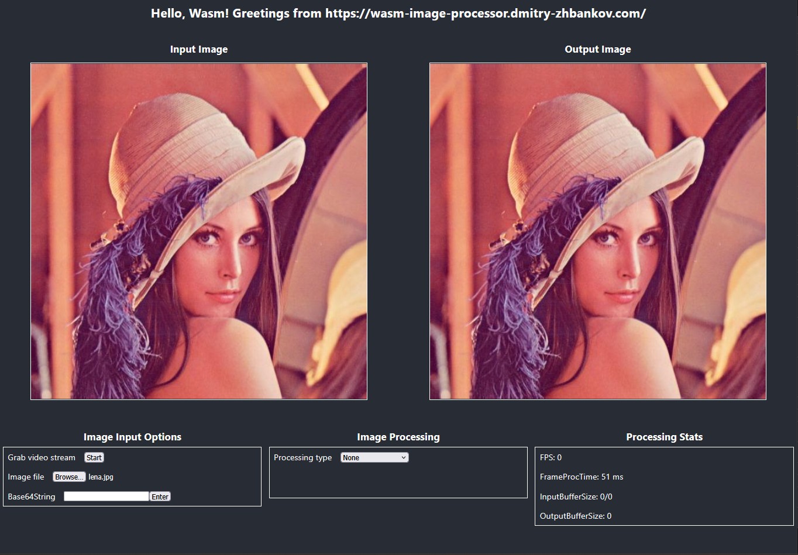Open the Processing type dropdown
Viewport: 798px width, 555px height.
pyautogui.click(x=374, y=457)
